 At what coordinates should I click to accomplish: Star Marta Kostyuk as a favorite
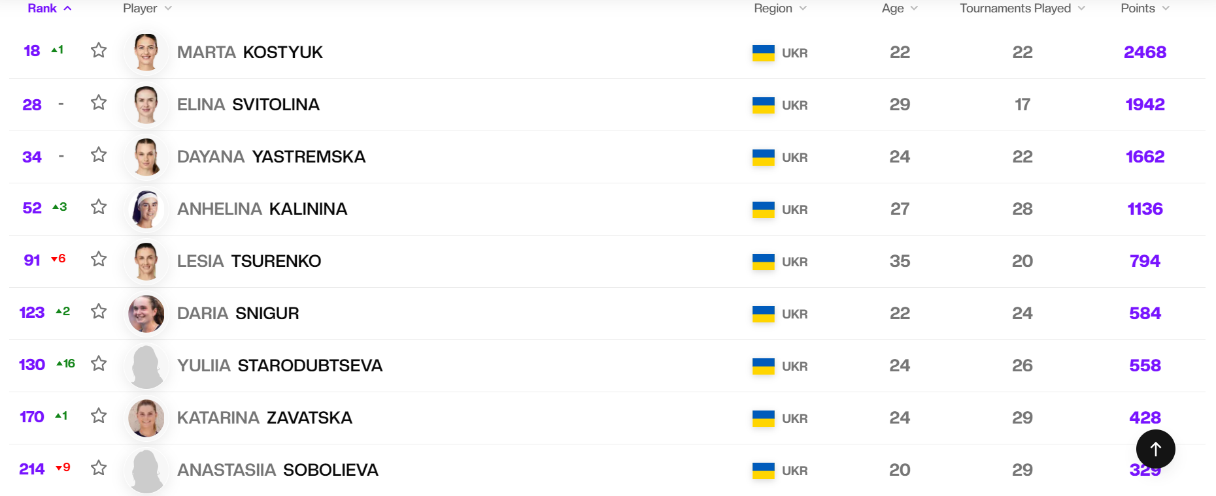(x=99, y=50)
